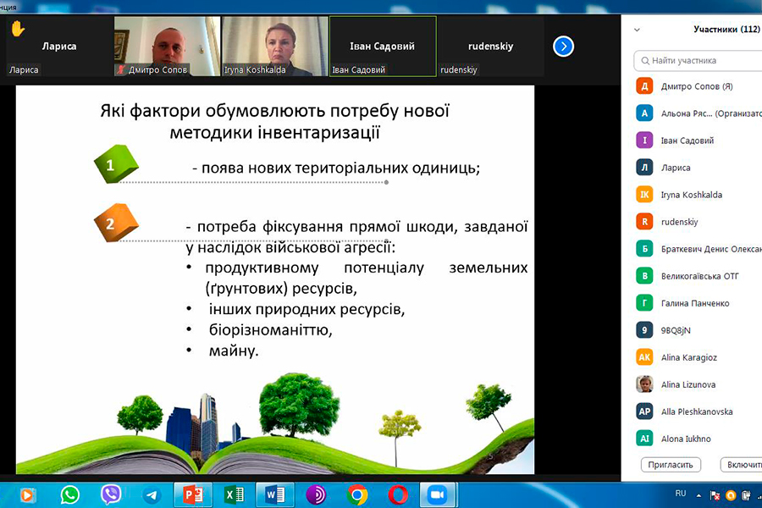Image resolution: width=762 pixels, height=508 pixels.
Task: Show hidden tray icons arrow
Action: click(698, 496)
